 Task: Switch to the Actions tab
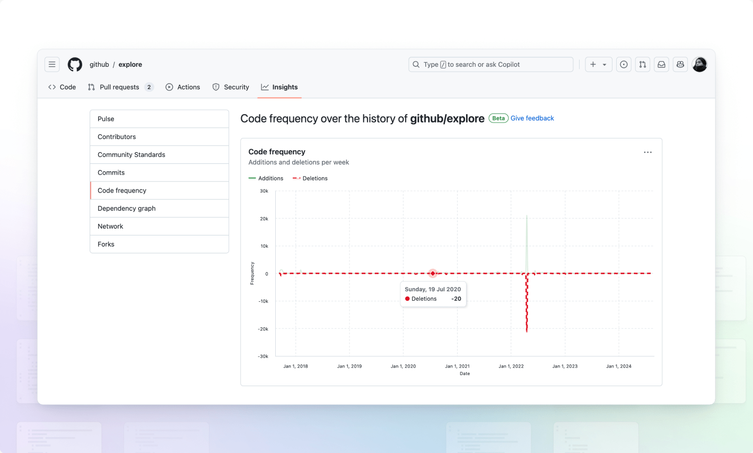pyautogui.click(x=183, y=87)
